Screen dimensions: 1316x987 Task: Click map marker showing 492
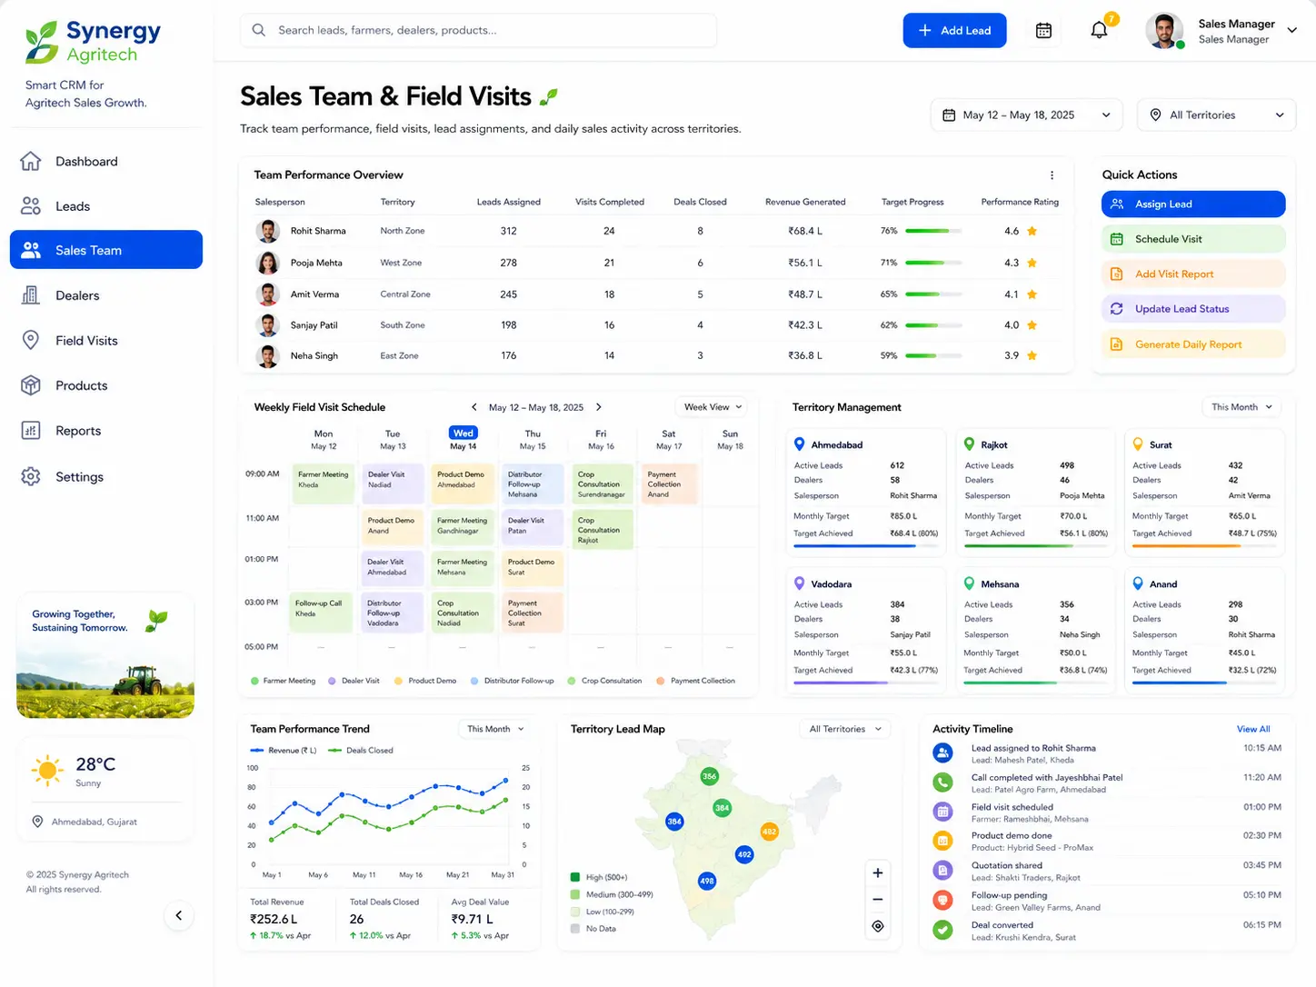744,854
